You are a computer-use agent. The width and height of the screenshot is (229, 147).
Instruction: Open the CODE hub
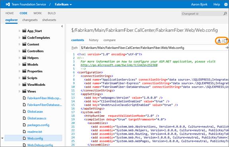coord(23,13)
